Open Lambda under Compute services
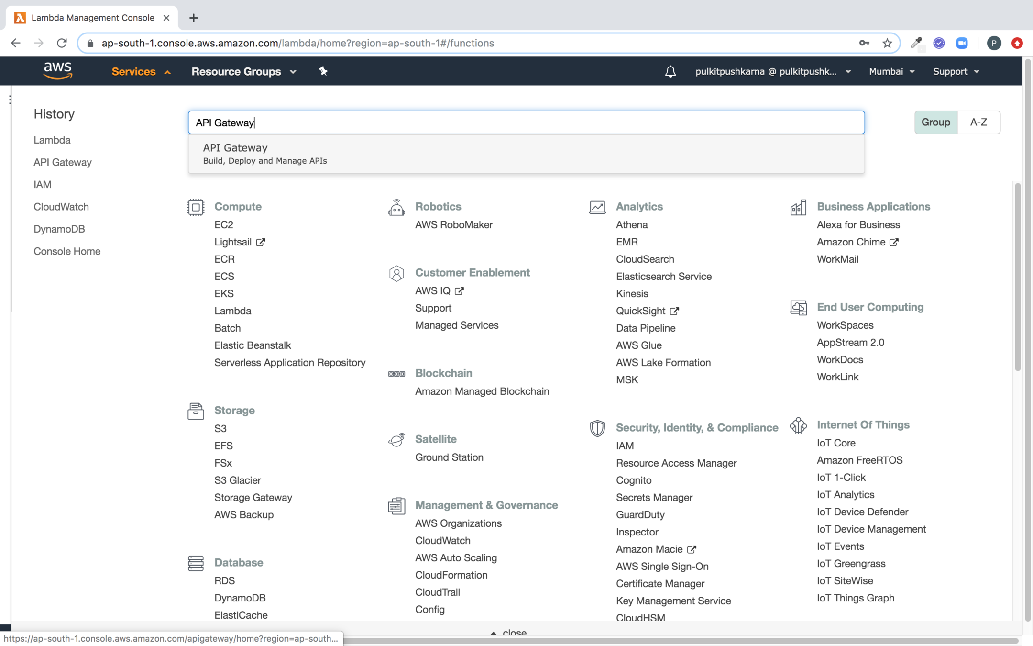The image size is (1033, 646). pos(232,311)
